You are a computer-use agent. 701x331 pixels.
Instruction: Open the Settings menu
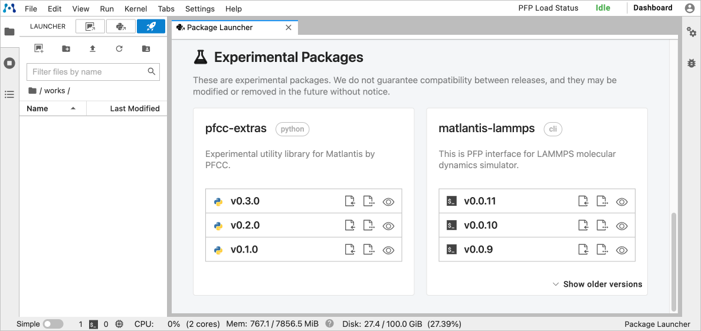point(200,8)
